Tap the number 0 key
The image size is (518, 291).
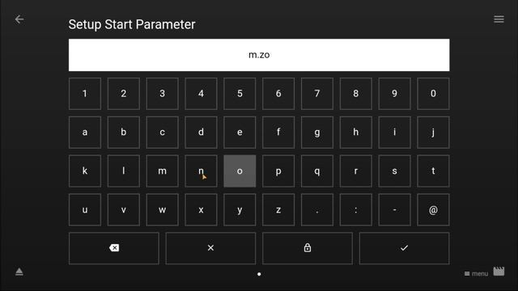click(x=434, y=94)
